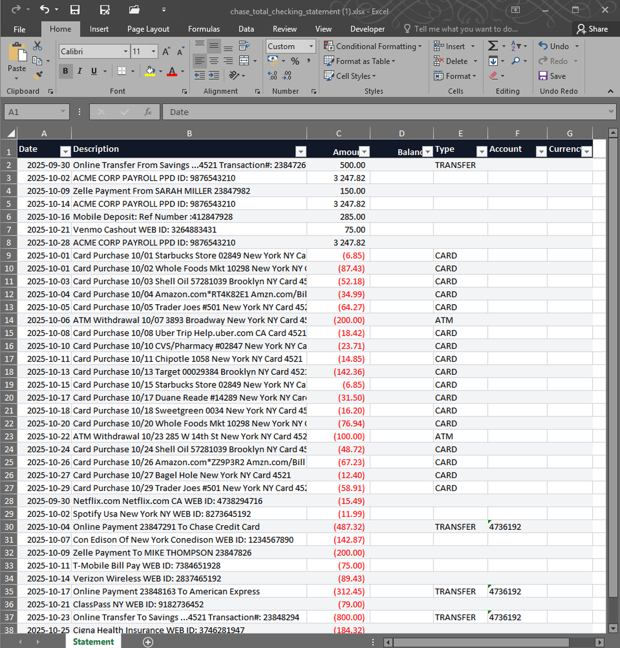Apply Comma Style format
Viewport: 620px width, 648px height.
point(308,61)
